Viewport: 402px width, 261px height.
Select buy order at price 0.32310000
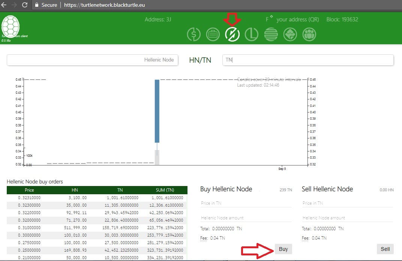coord(97,198)
